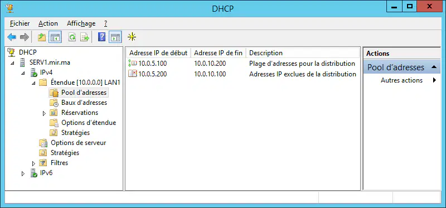Viewport: 446px width, 208px height.
Task: Click the IPv4 server icon with green check
Action: point(33,72)
